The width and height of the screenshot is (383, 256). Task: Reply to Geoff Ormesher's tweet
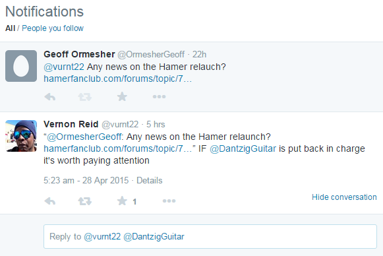click(50, 97)
